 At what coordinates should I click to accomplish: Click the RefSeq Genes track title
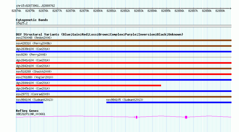point(27,111)
